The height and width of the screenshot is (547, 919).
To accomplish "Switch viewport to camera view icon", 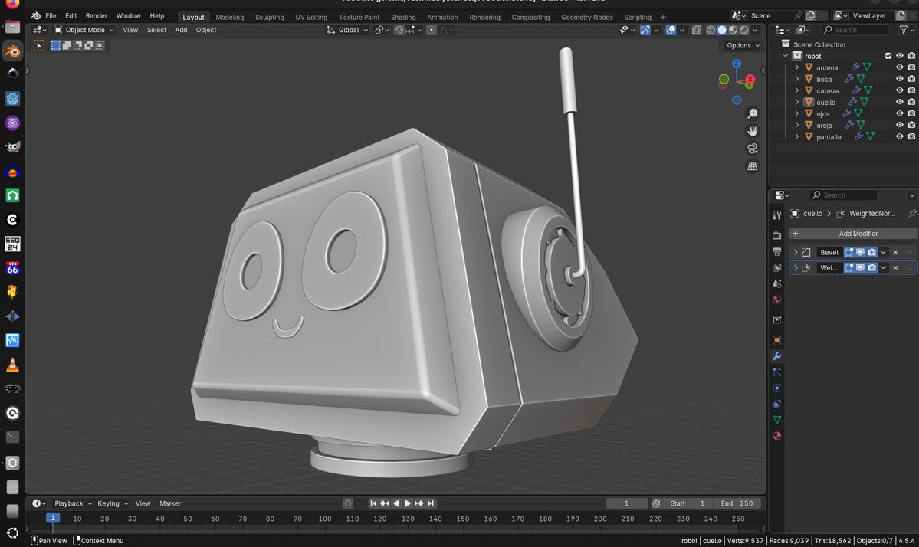I will 753,149.
